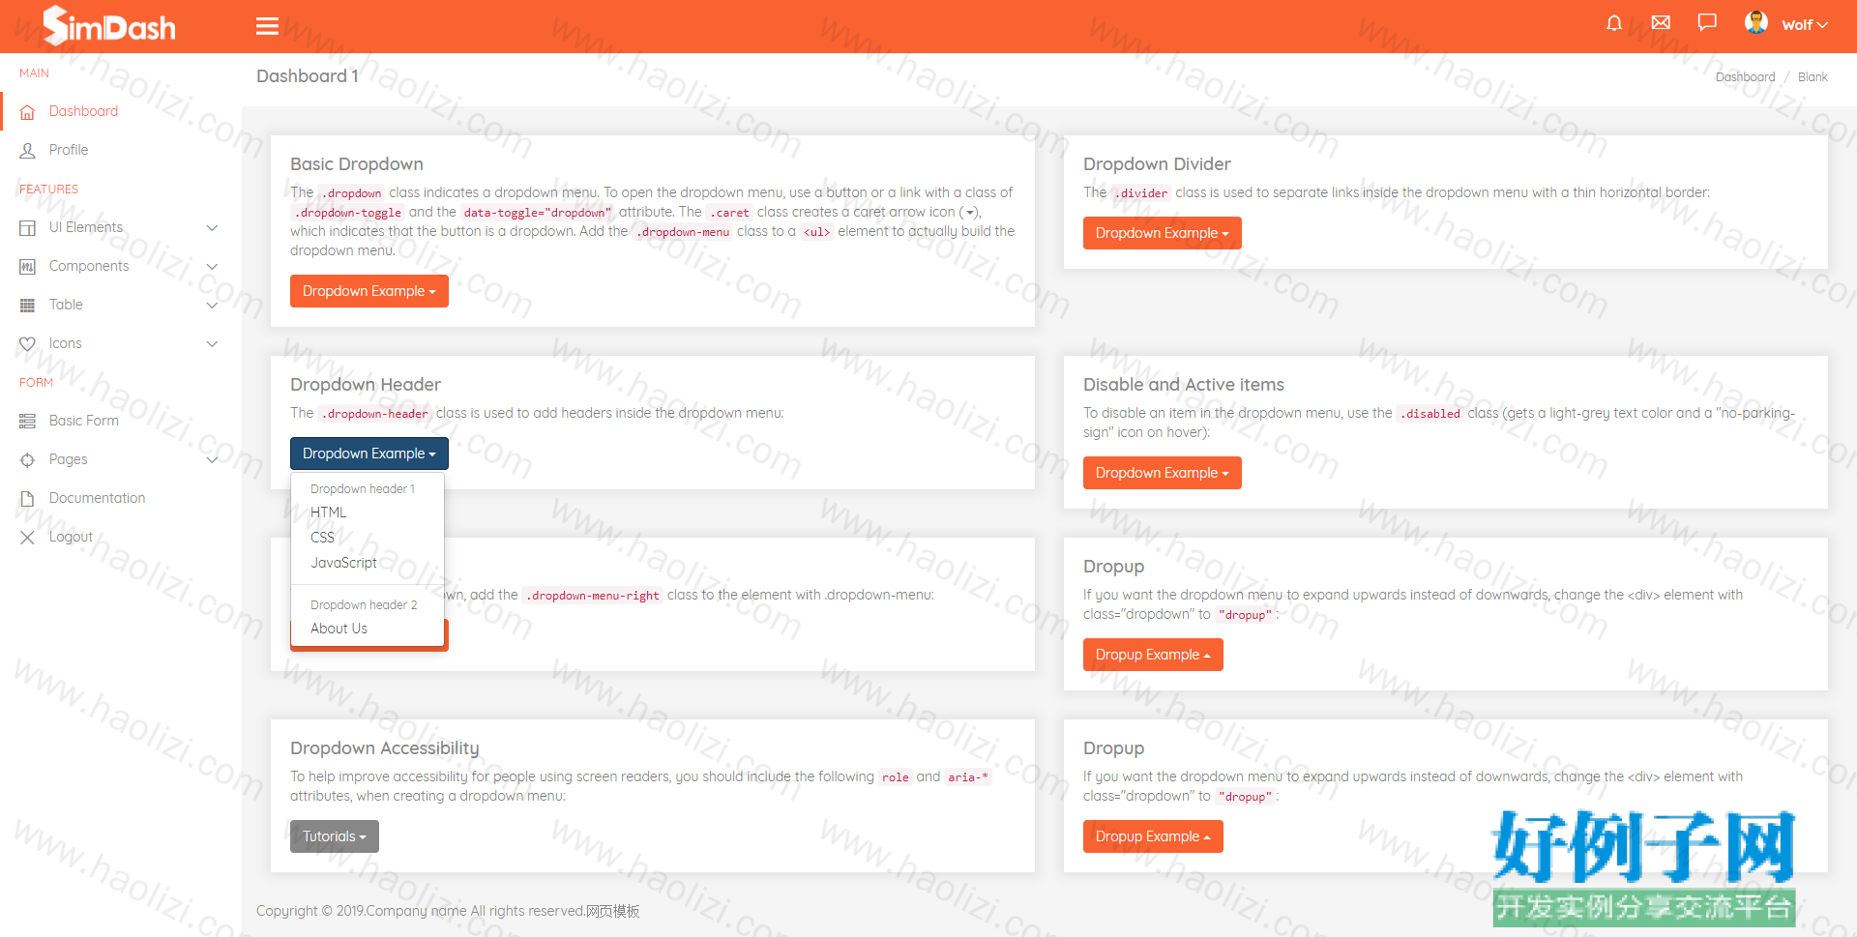
Task: Open Dropdown Divider's Dropdown Example button
Action: (1163, 233)
